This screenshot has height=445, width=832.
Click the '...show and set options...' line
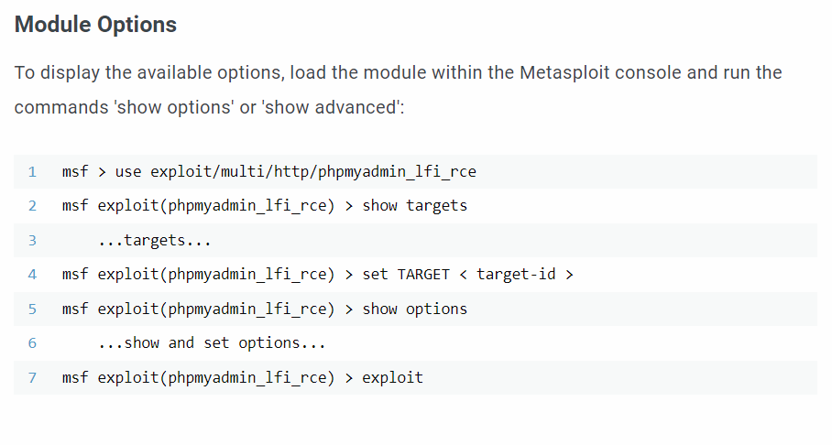pos(212,343)
